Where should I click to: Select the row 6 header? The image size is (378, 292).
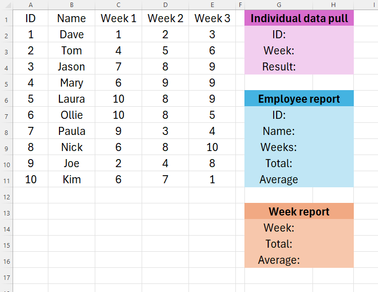[x=6, y=99]
